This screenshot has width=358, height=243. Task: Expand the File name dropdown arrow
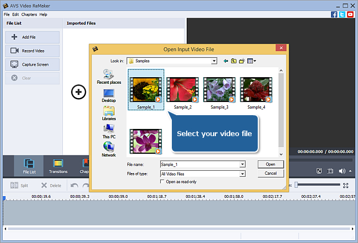(242, 164)
